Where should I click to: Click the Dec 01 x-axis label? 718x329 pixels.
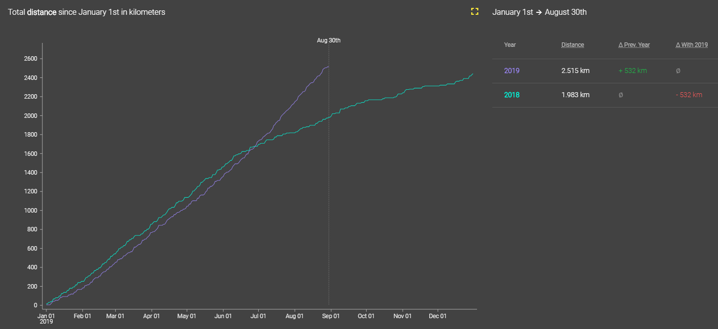tap(438, 316)
